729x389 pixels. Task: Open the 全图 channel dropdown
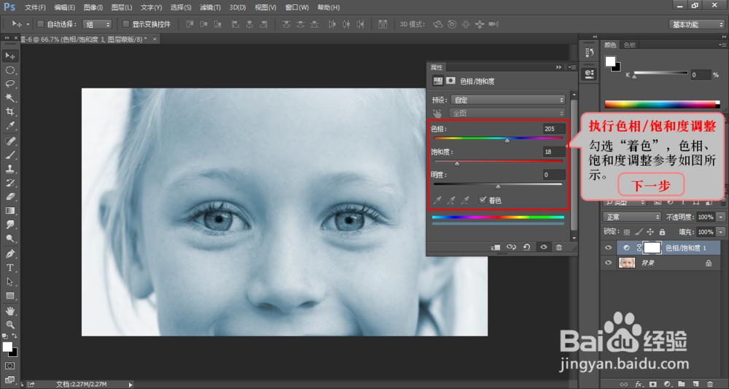point(507,113)
